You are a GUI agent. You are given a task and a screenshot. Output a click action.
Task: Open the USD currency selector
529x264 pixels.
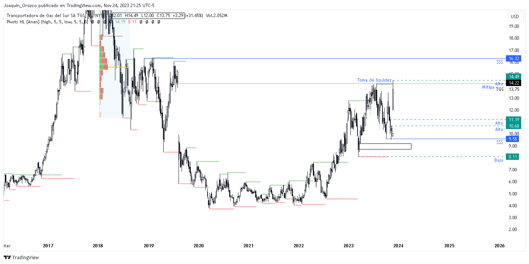514,16
